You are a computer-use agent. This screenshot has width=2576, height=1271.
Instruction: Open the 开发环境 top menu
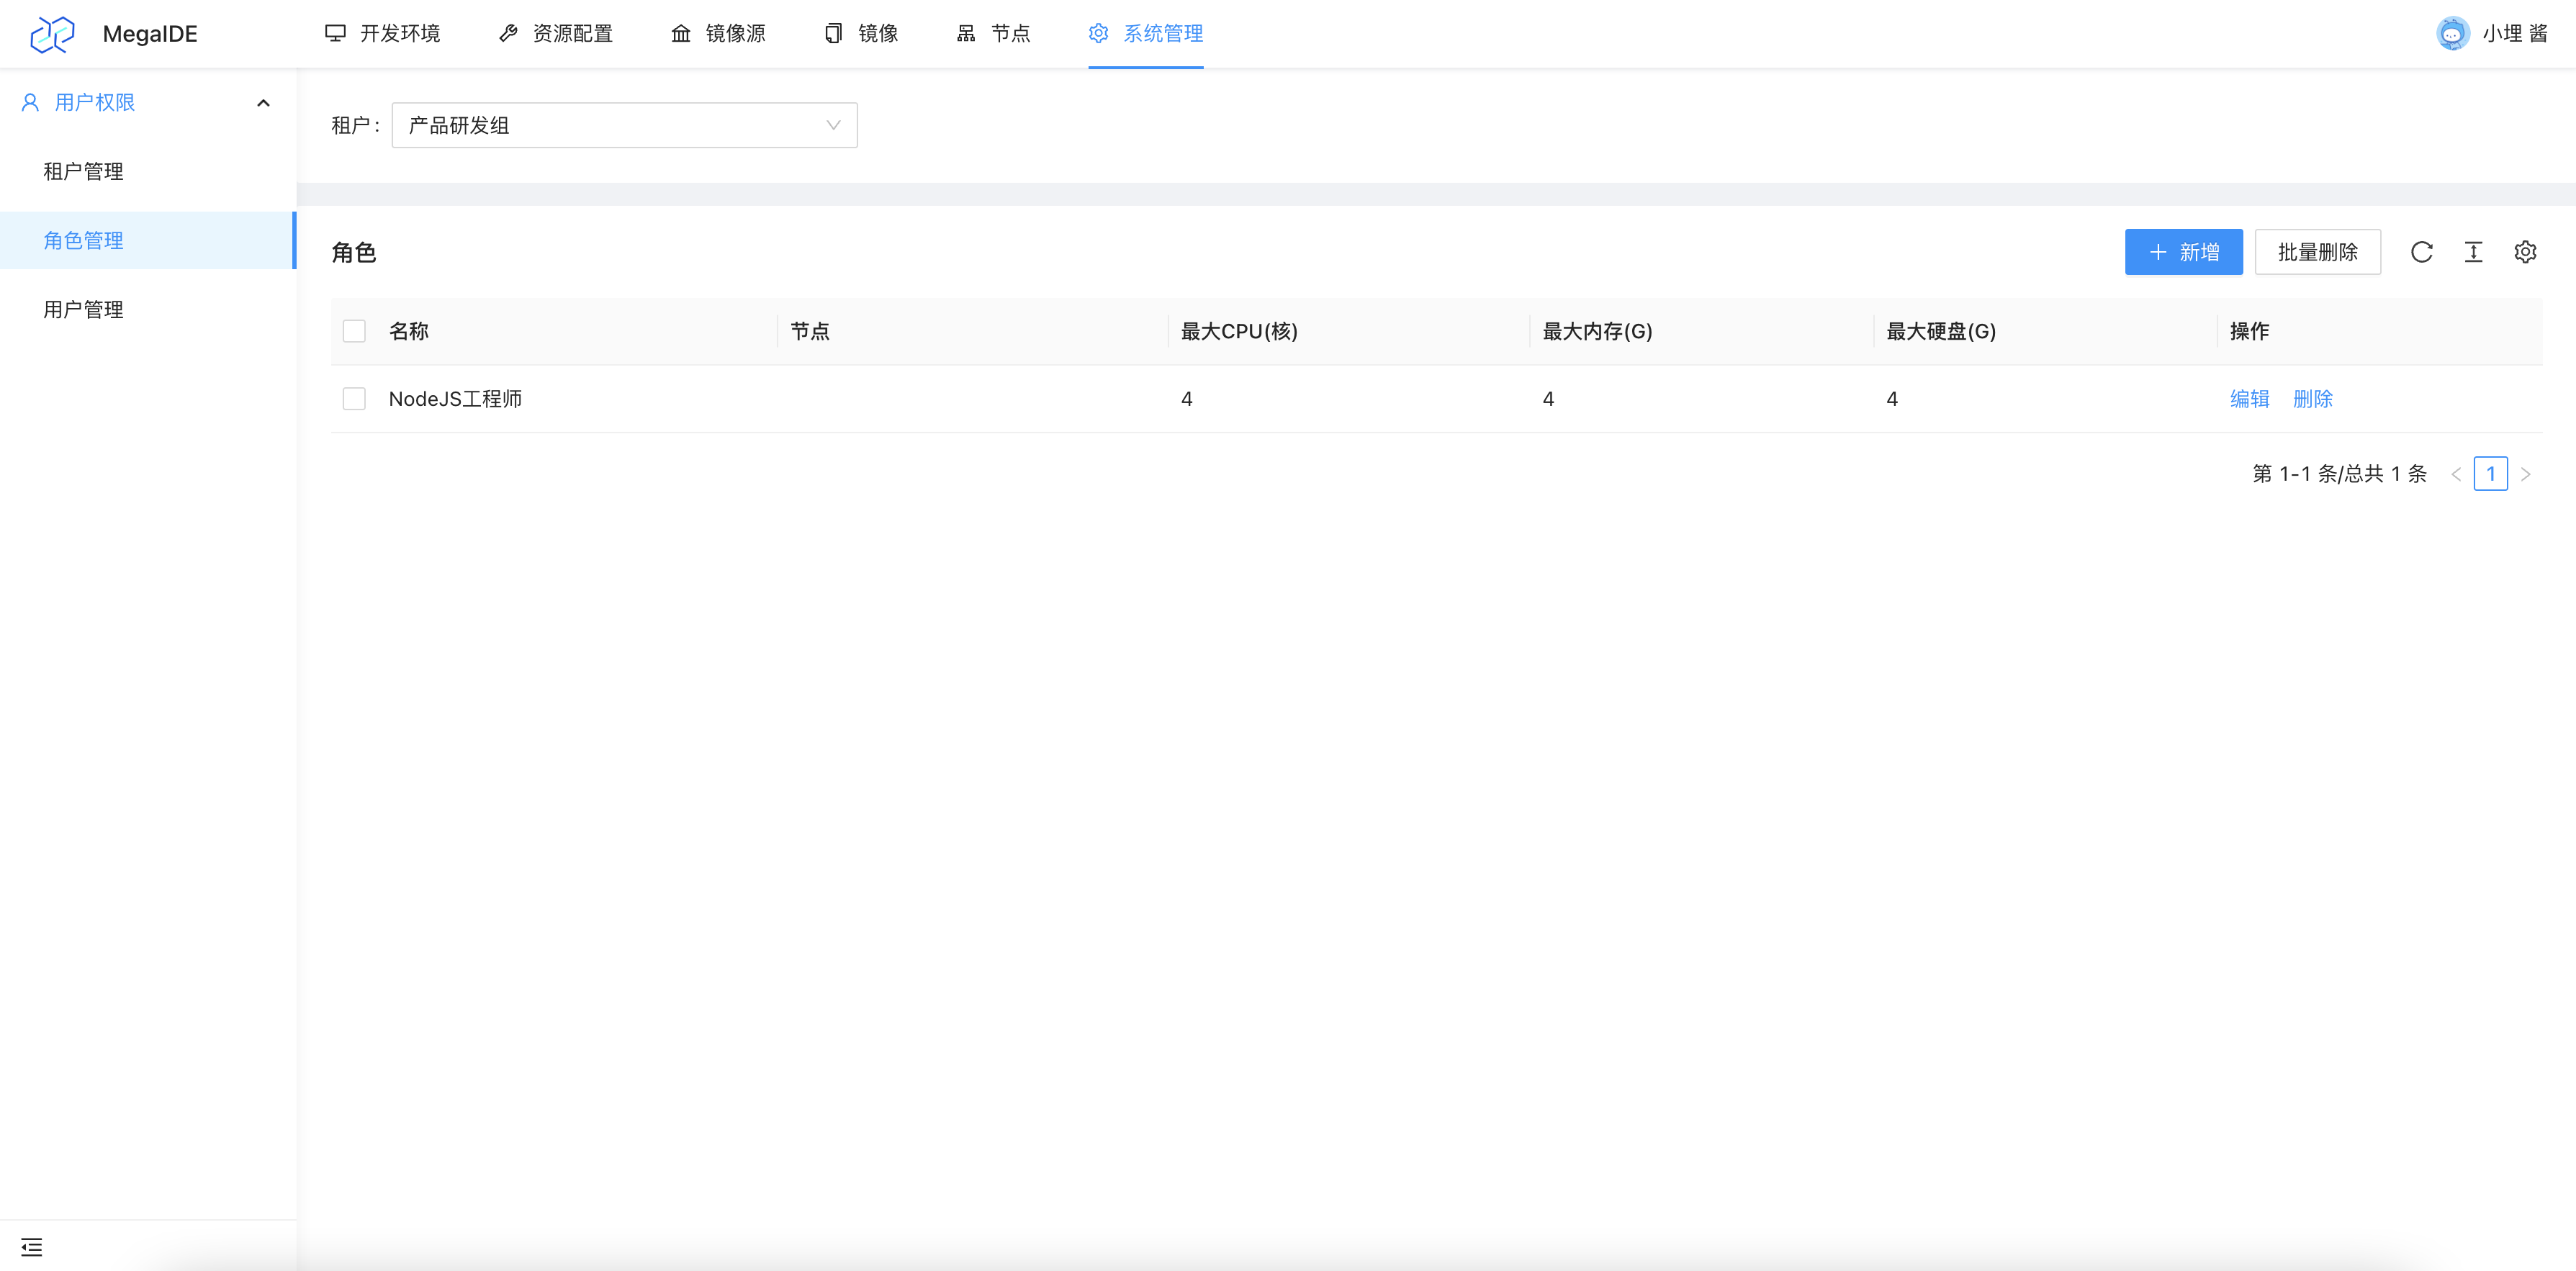pos(383,34)
